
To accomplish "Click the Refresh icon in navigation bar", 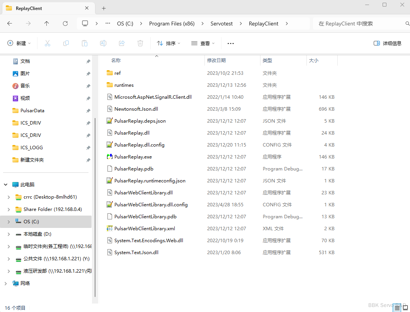I will 65,24.
